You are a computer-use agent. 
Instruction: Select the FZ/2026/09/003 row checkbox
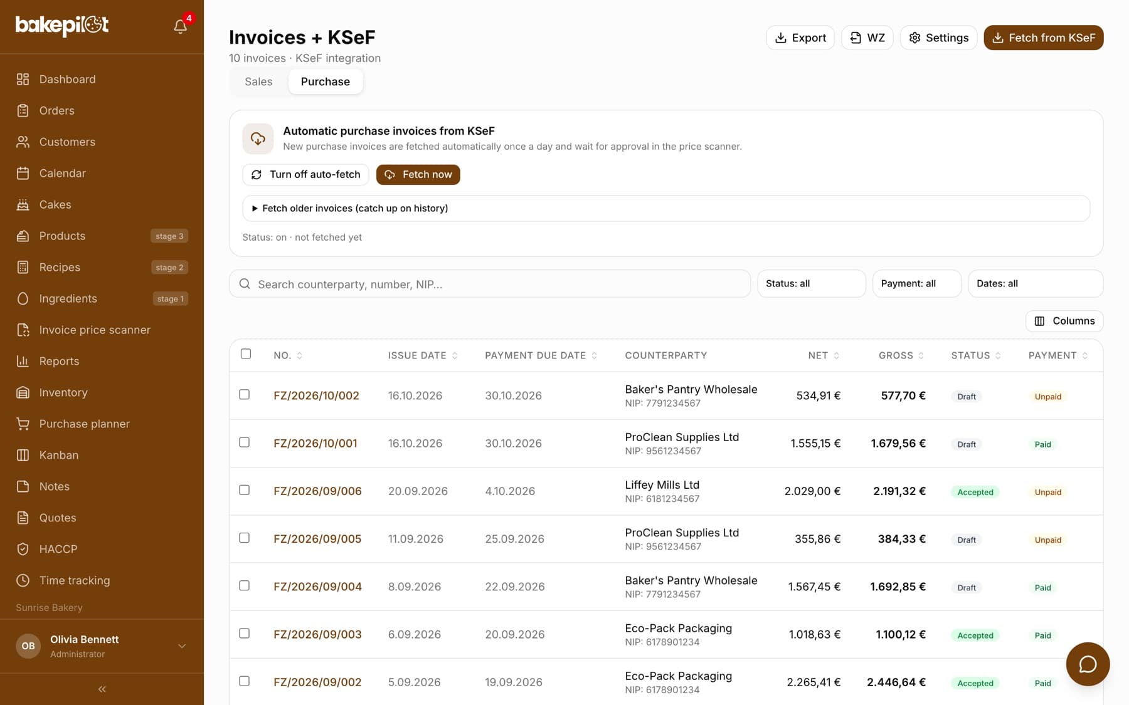[245, 634]
